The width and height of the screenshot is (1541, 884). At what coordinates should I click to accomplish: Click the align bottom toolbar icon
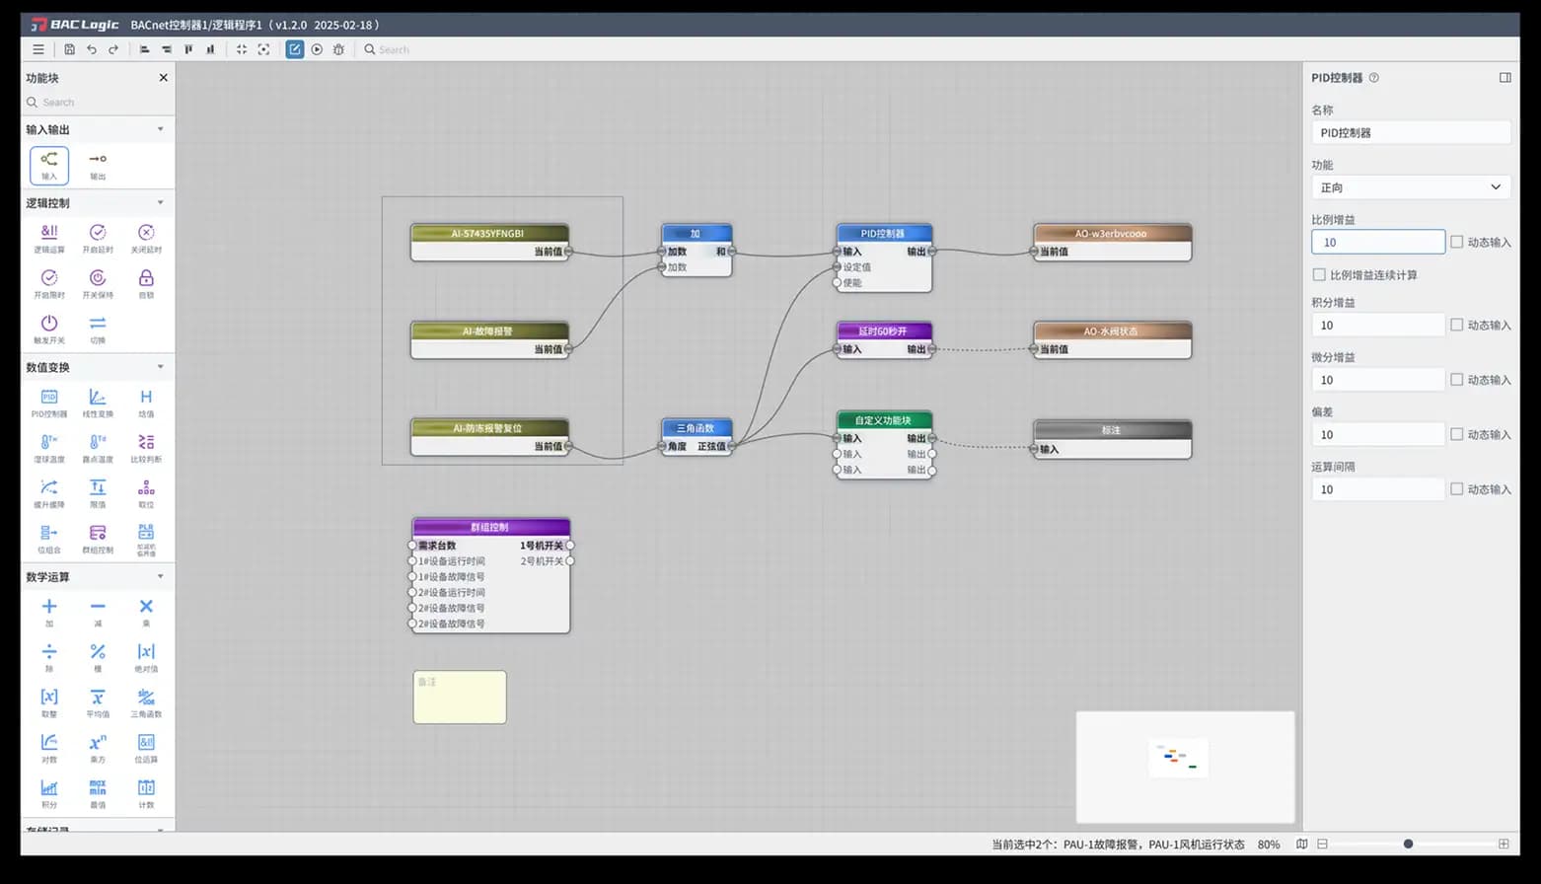pos(210,49)
